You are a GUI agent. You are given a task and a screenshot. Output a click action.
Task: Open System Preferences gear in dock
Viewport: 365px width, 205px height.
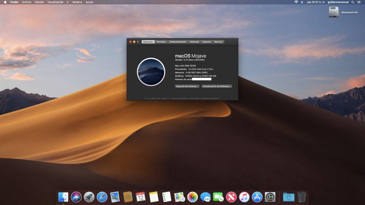pos(270,197)
